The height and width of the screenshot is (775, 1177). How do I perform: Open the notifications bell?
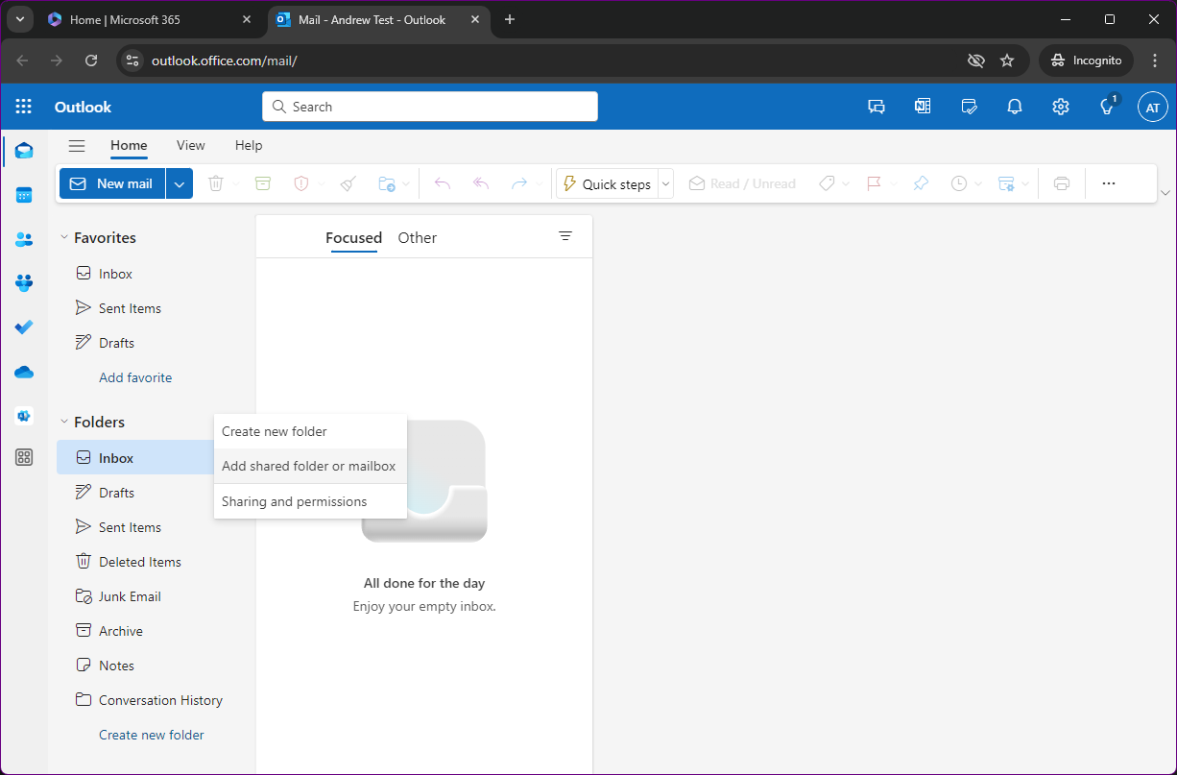point(1015,107)
